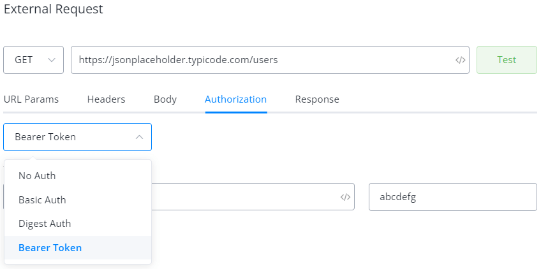Screen dimensions: 541x269
Task: Open the Headers tab
Action: [106, 99]
